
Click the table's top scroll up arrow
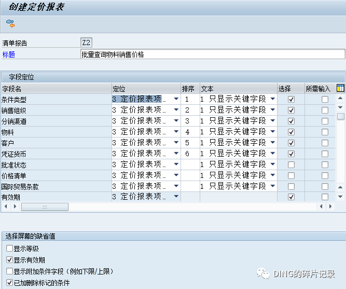coord(340,98)
